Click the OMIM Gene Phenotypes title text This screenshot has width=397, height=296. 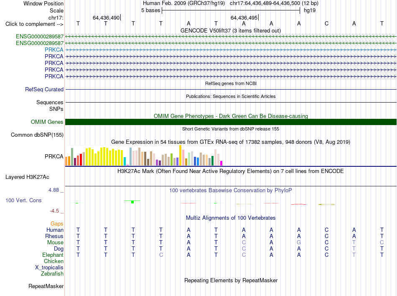pos(231,116)
